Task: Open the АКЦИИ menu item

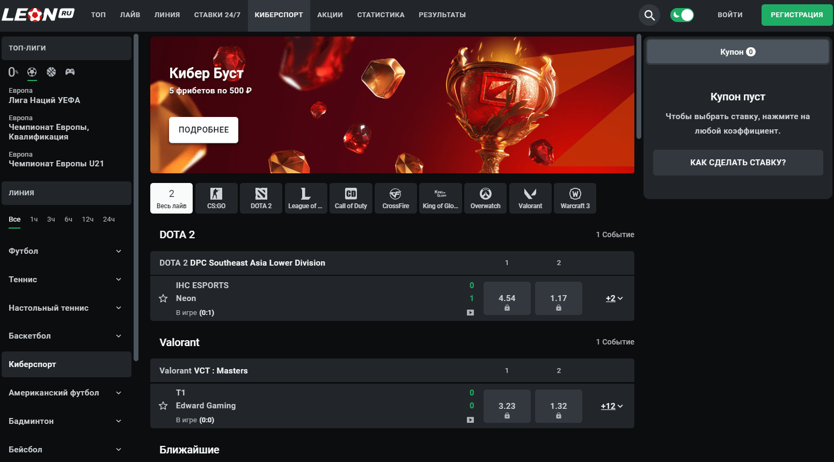Action: (330, 15)
